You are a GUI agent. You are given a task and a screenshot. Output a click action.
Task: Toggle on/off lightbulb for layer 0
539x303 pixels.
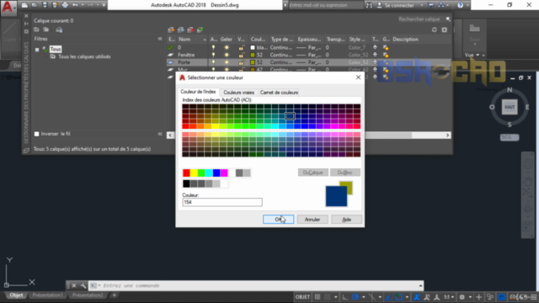[x=213, y=47]
